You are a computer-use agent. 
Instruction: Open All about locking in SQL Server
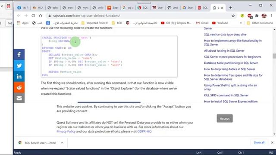pyautogui.click(x=224, y=51)
